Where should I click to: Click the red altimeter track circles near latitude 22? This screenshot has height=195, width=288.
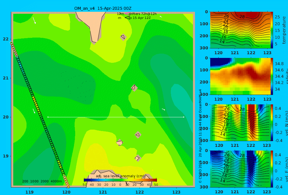[14, 49]
